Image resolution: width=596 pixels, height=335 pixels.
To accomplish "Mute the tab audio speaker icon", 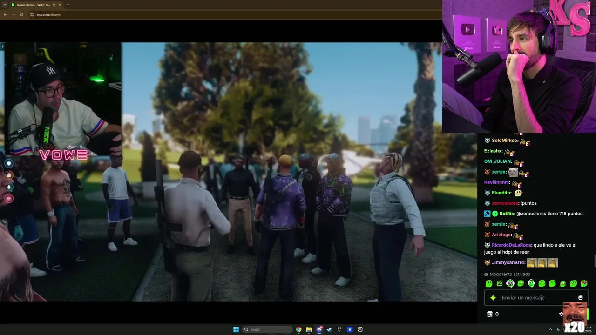I will [54, 5].
